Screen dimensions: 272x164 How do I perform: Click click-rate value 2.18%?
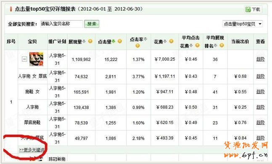tap(138, 138)
